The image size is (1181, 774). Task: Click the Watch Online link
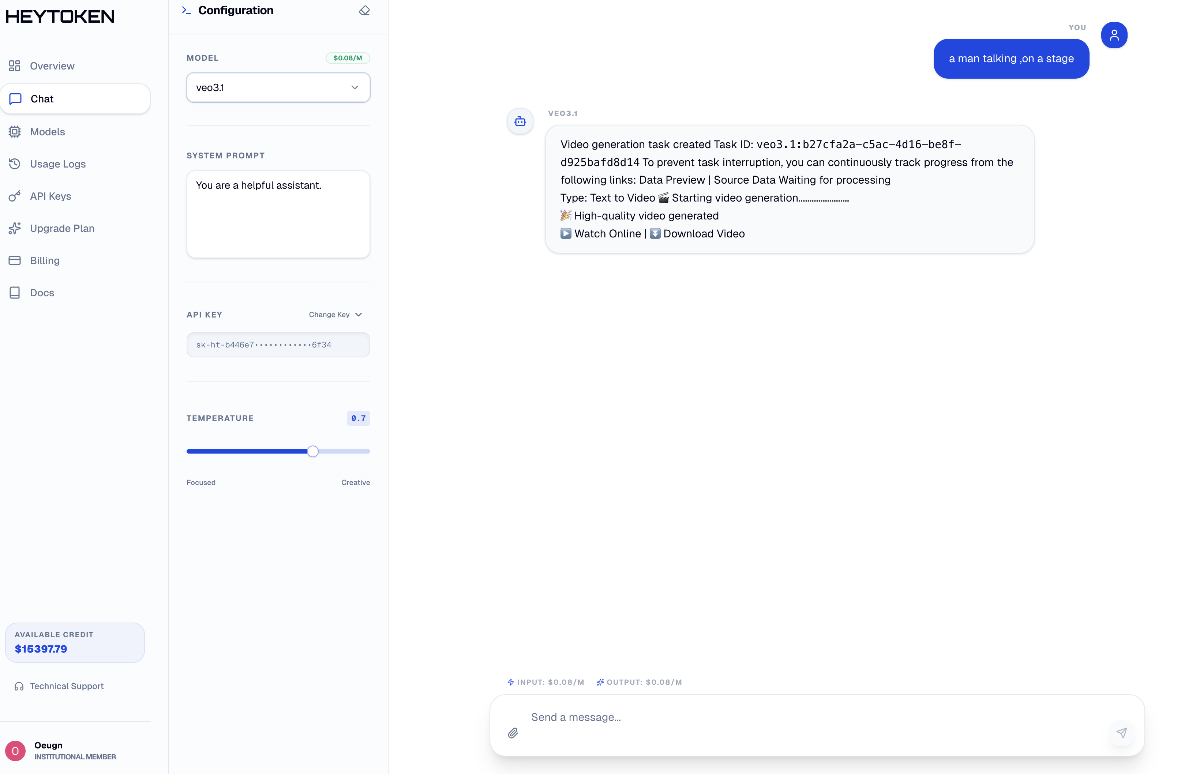tap(607, 234)
